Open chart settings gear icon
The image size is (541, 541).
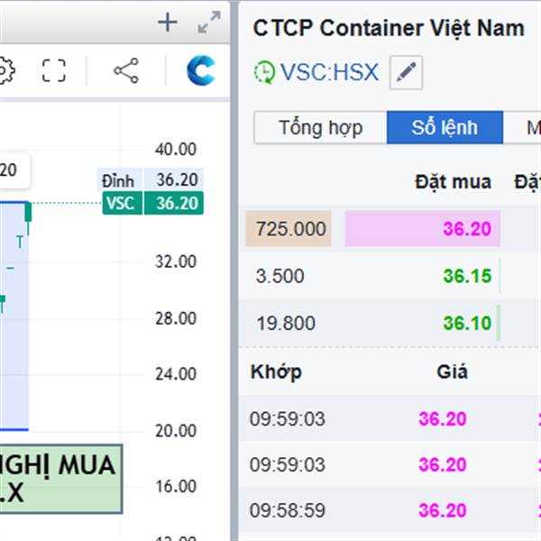click(6, 70)
